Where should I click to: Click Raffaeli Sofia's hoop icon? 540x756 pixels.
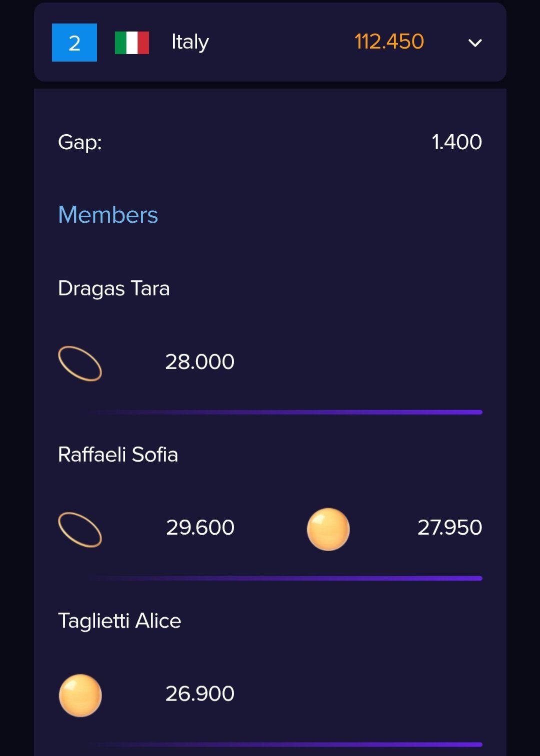[x=80, y=529]
